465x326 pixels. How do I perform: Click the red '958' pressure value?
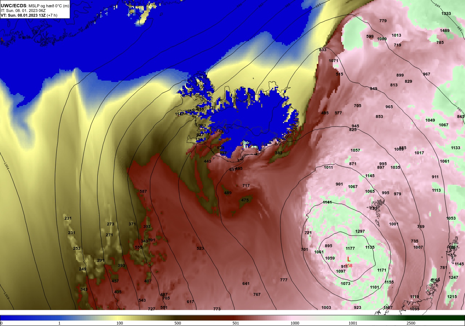click(x=349, y=266)
